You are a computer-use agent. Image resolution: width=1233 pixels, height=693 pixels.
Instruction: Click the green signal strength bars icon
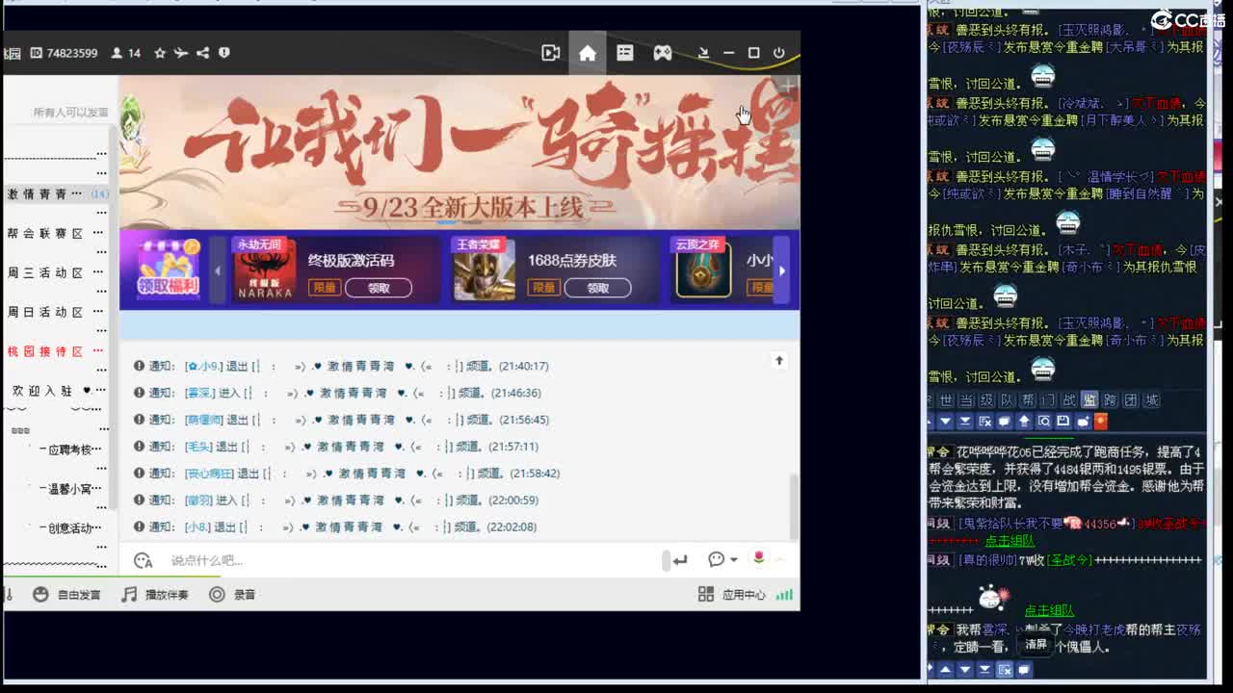[x=785, y=595]
